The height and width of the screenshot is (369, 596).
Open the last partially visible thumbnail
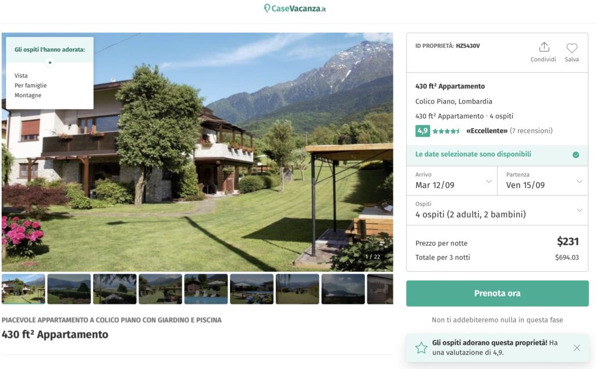[379, 289]
